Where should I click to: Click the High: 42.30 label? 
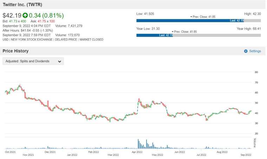(253, 14)
